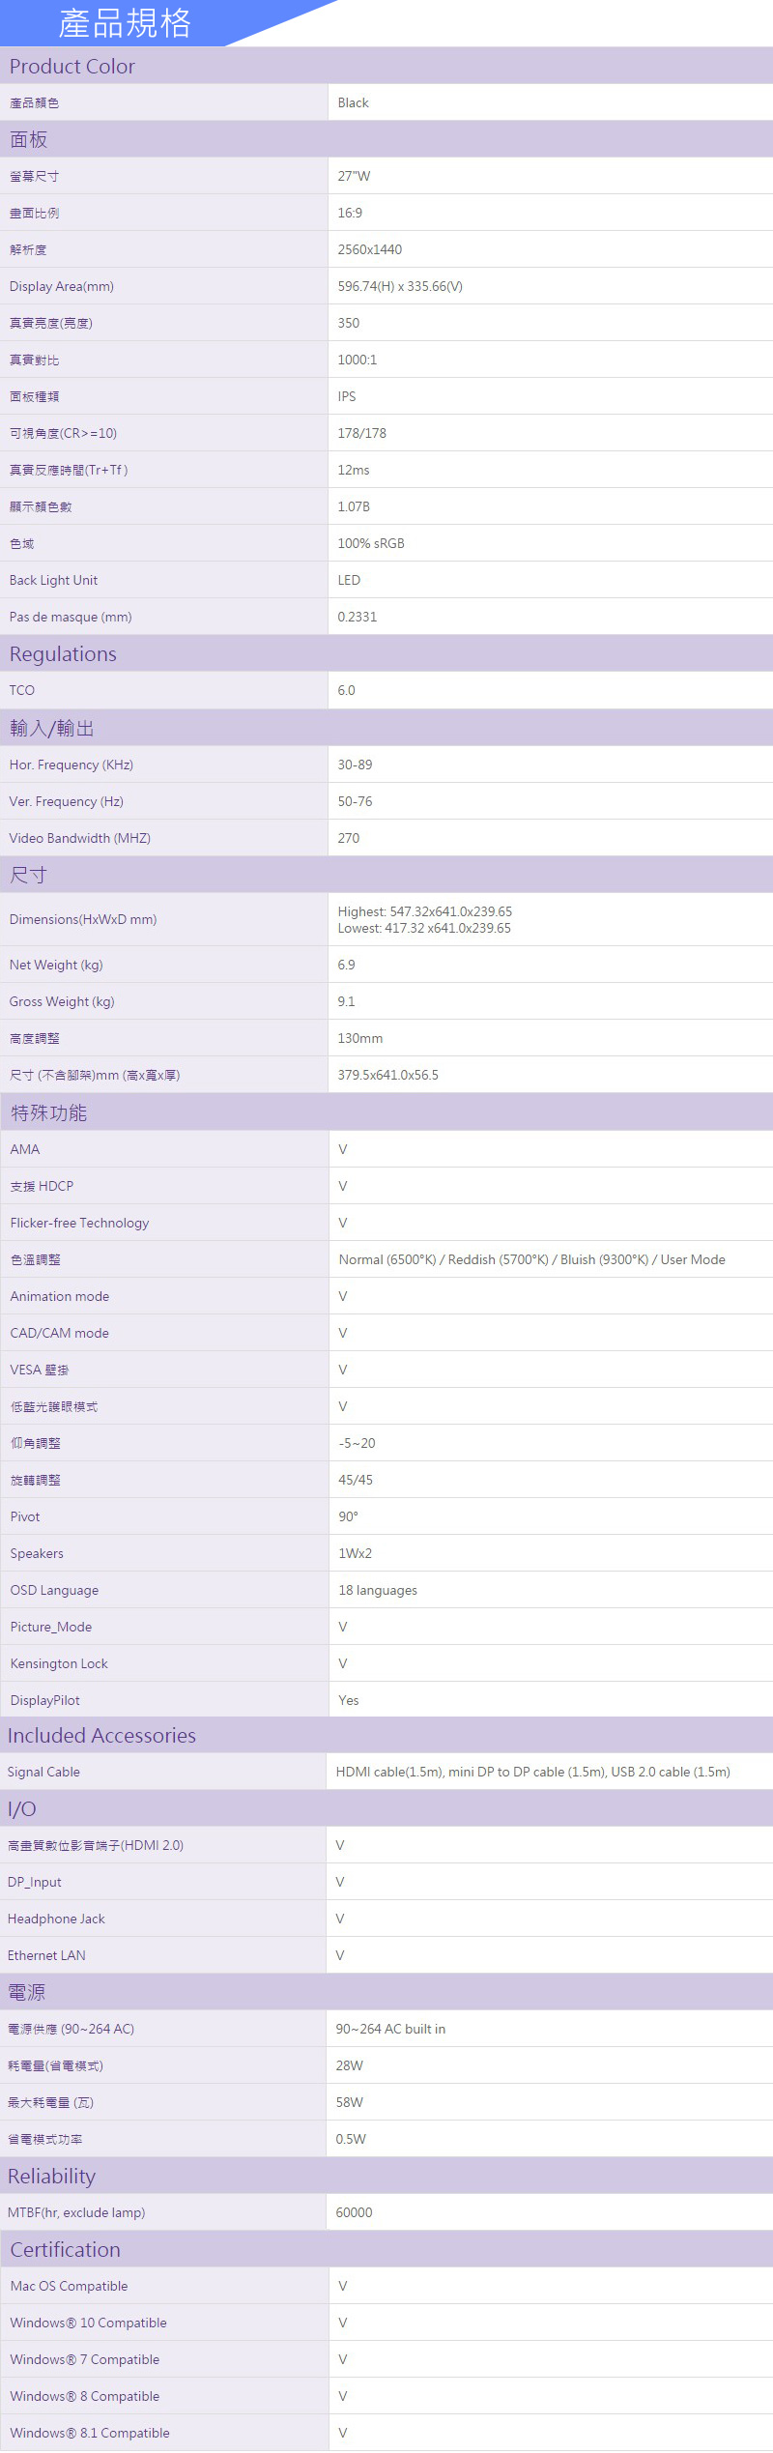Select the Display Area(mm) row label
Screen dimensions: 773x2453
(x=62, y=286)
